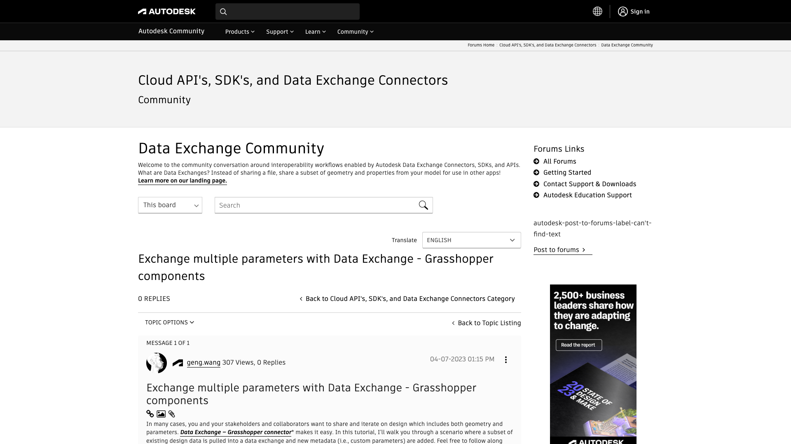This screenshot has width=791, height=444.
Task: Click MESSAGE 1 OF 1 label
Action: (x=168, y=343)
